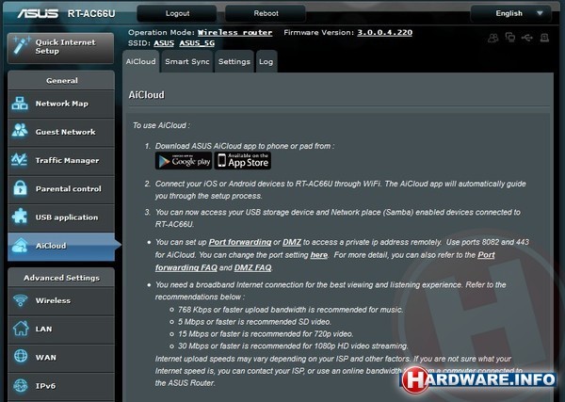This screenshot has width=565, height=402.
Task: Select WAN menu label
Action: [x=46, y=358]
